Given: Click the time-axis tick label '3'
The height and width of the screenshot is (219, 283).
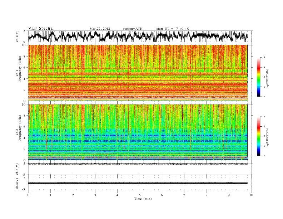Looking at the screenshot, I should [x=95, y=195].
